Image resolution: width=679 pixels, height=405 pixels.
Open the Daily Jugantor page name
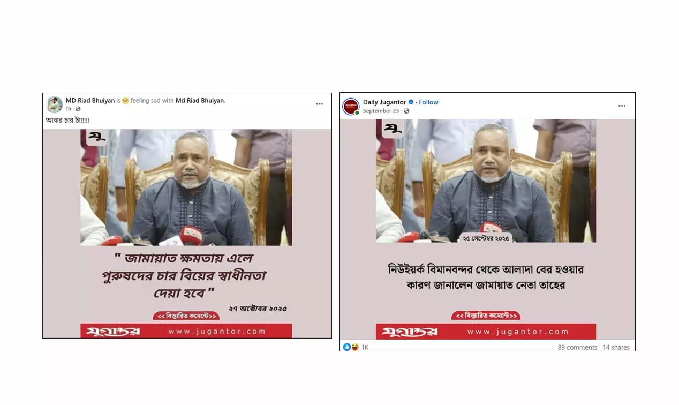tap(384, 102)
